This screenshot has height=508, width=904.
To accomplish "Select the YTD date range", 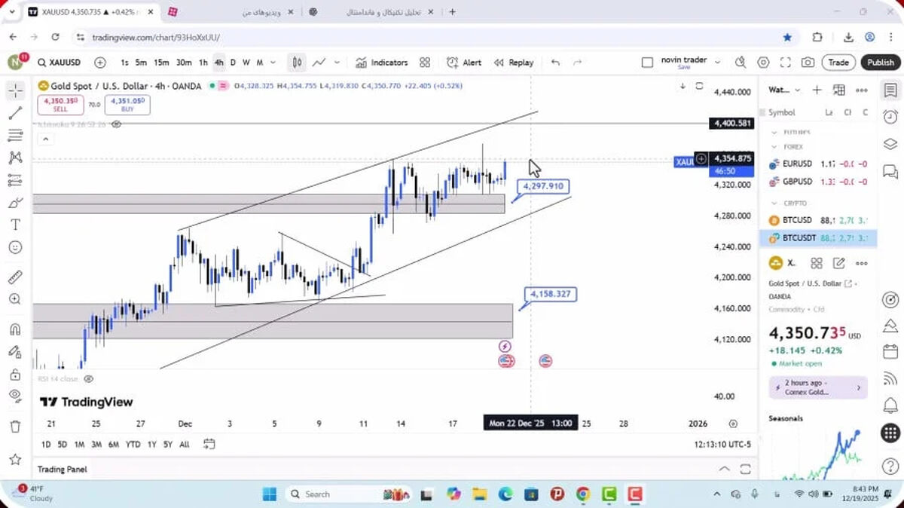I will pos(133,444).
